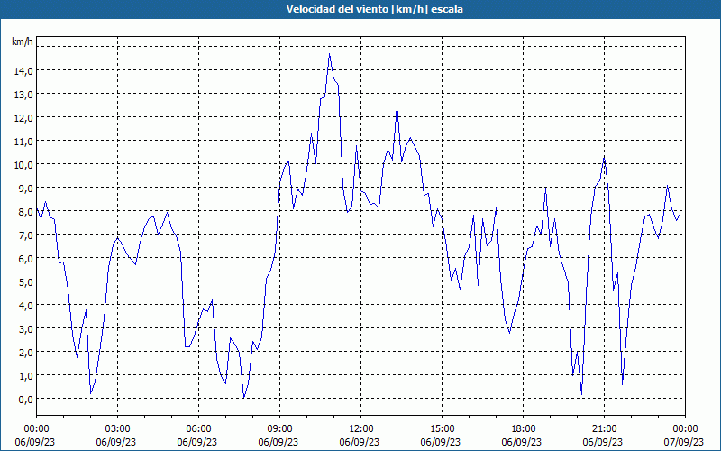Click the wind minimum near 07:40
This screenshot has width=721, height=451.
pos(243,398)
